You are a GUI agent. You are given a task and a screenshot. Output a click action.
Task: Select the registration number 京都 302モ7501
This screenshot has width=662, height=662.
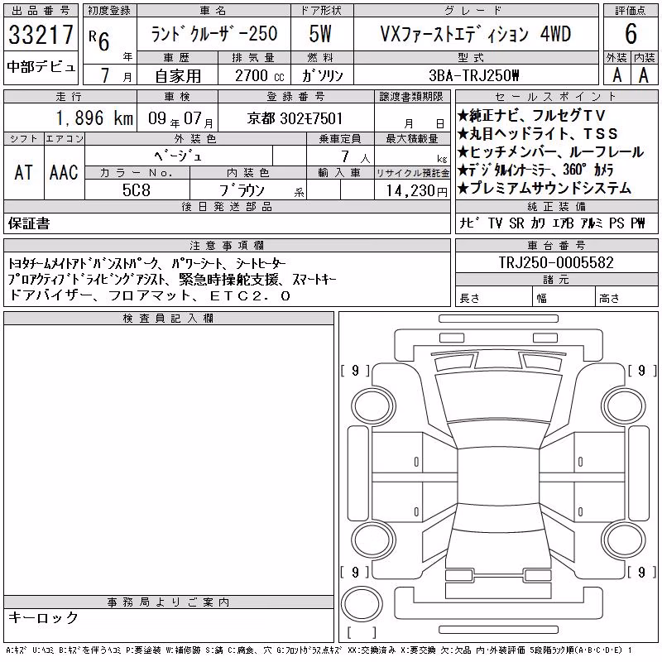click(295, 118)
